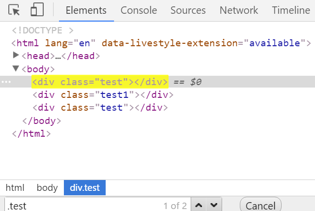Click the lang attribute value 'en'
The height and width of the screenshot is (211, 315).
pos(85,43)
